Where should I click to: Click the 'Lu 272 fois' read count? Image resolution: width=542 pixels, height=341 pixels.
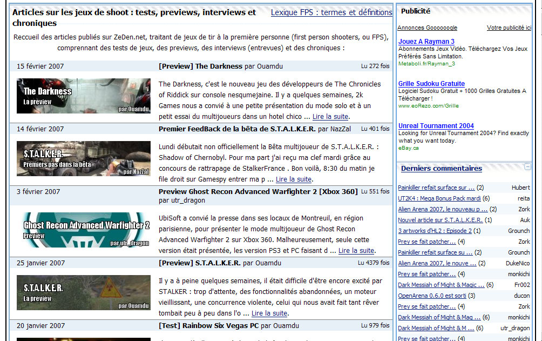(x=375, y=66)
